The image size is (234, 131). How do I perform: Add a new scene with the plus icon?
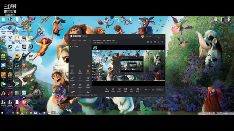[x=90, y=40]
